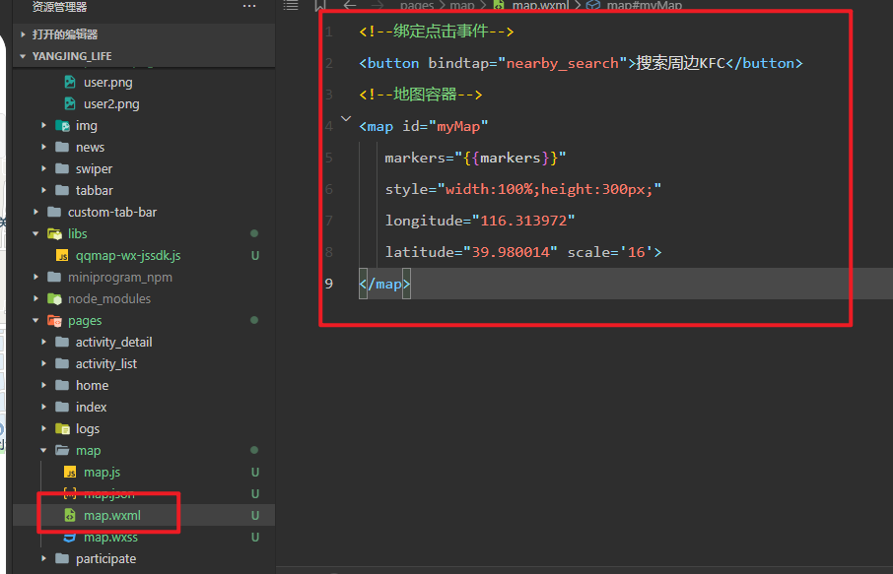Click the 地图容器 comment line
The image size is (893, 574).
(x=421, y=95)
